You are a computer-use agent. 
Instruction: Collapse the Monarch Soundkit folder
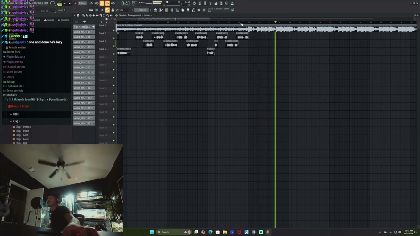(36, 99)
